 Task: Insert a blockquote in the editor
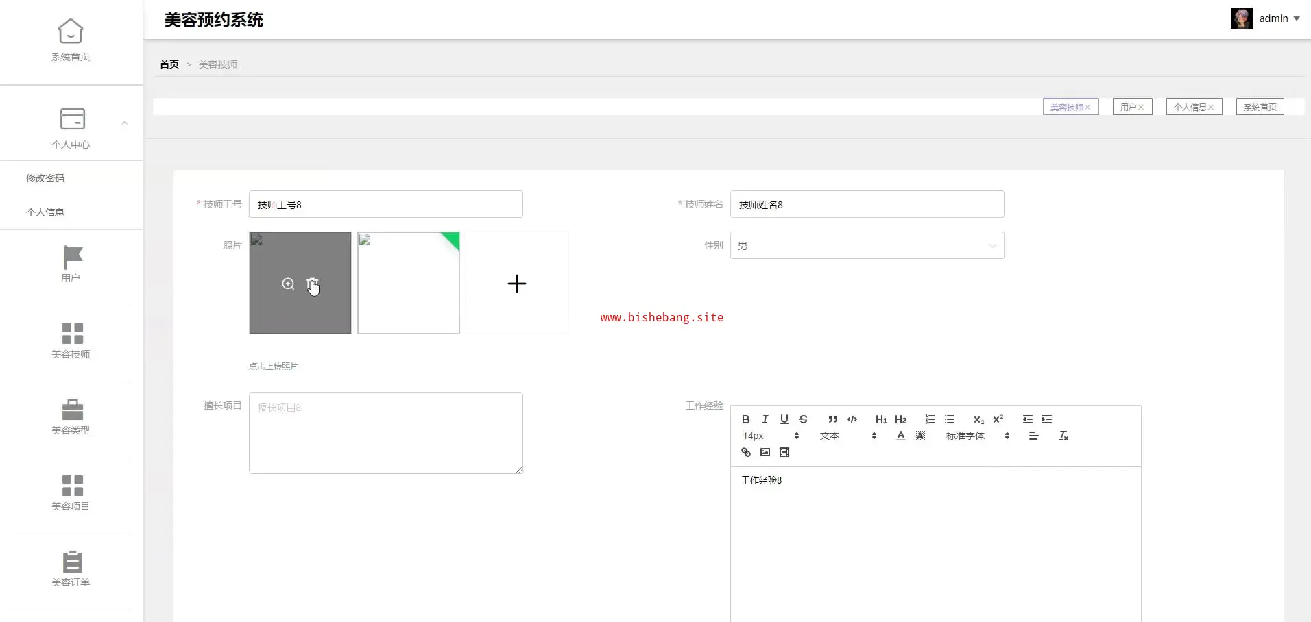(832, 419)
